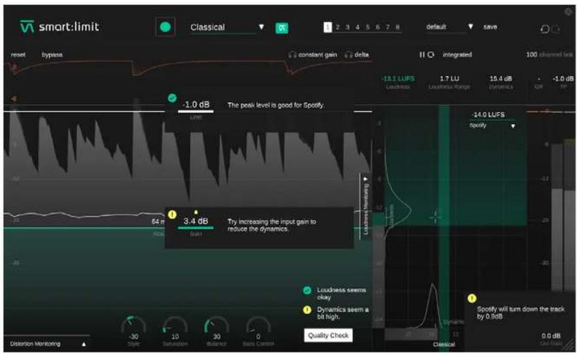This screenshot has height=353, width=577.
Task: Click the 100 channel link value
Action: click(x=531, y=54)
